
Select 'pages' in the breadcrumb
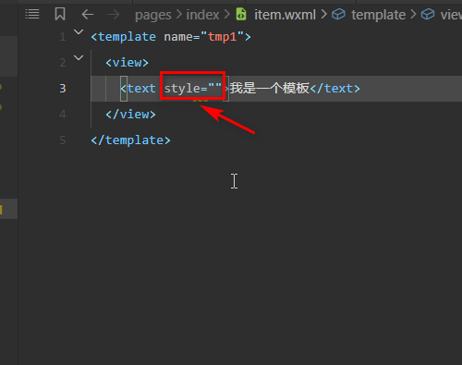[x=153, y=15]
